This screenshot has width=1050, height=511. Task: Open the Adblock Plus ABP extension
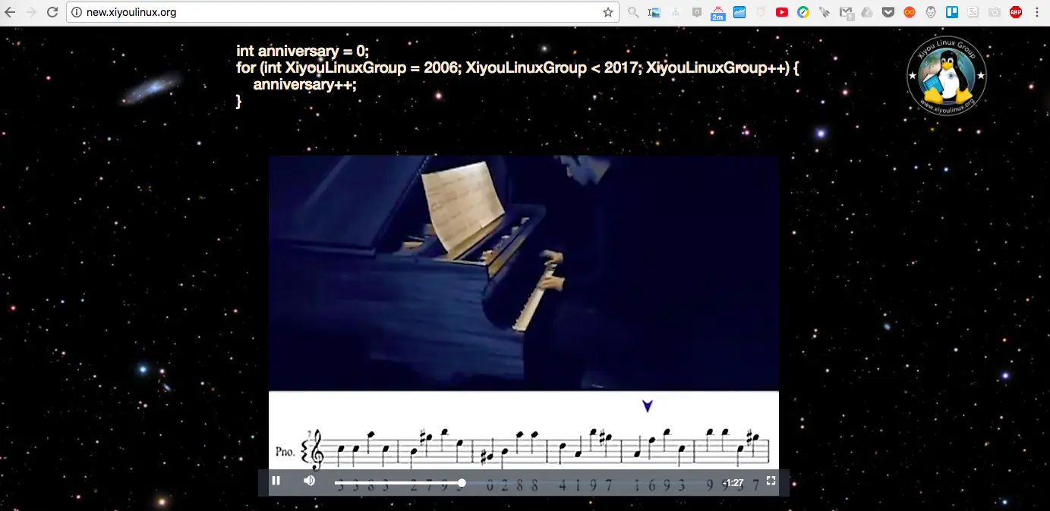pos(1015,12)
